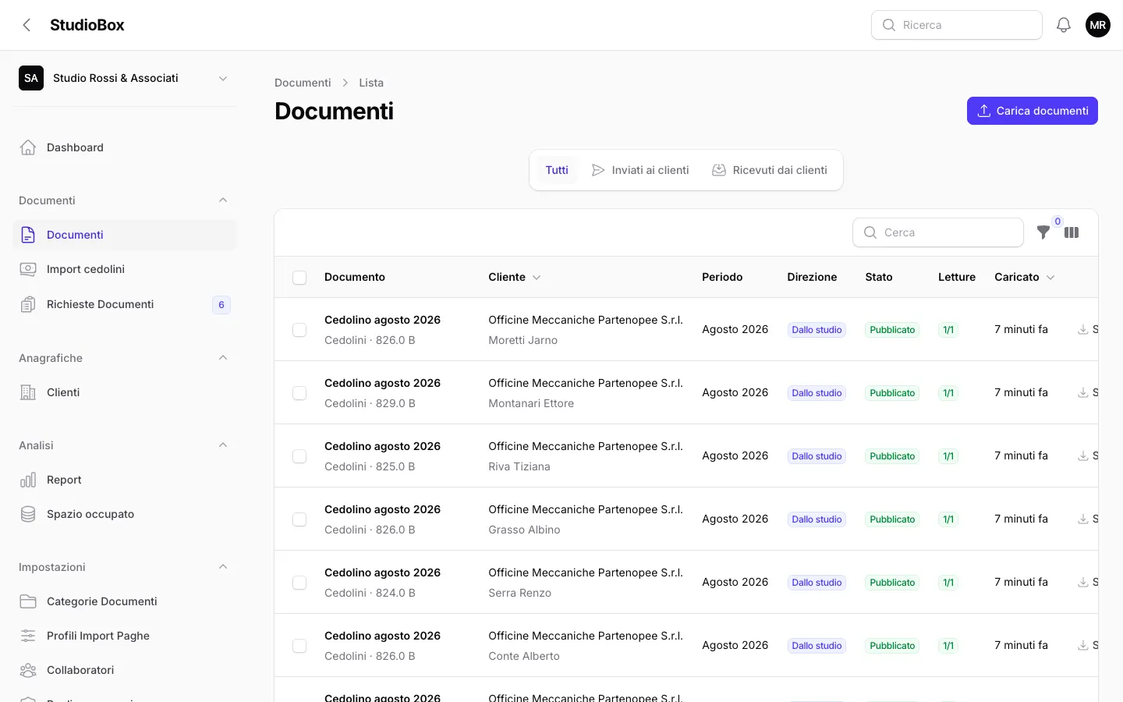
Task: Collapse the Impostazioni sidebar section
Action: coord(223,567)
